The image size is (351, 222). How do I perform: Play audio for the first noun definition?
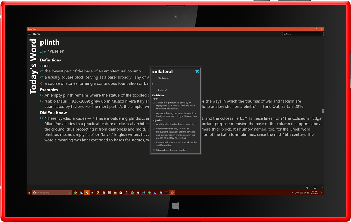click(x=42, y=71)
